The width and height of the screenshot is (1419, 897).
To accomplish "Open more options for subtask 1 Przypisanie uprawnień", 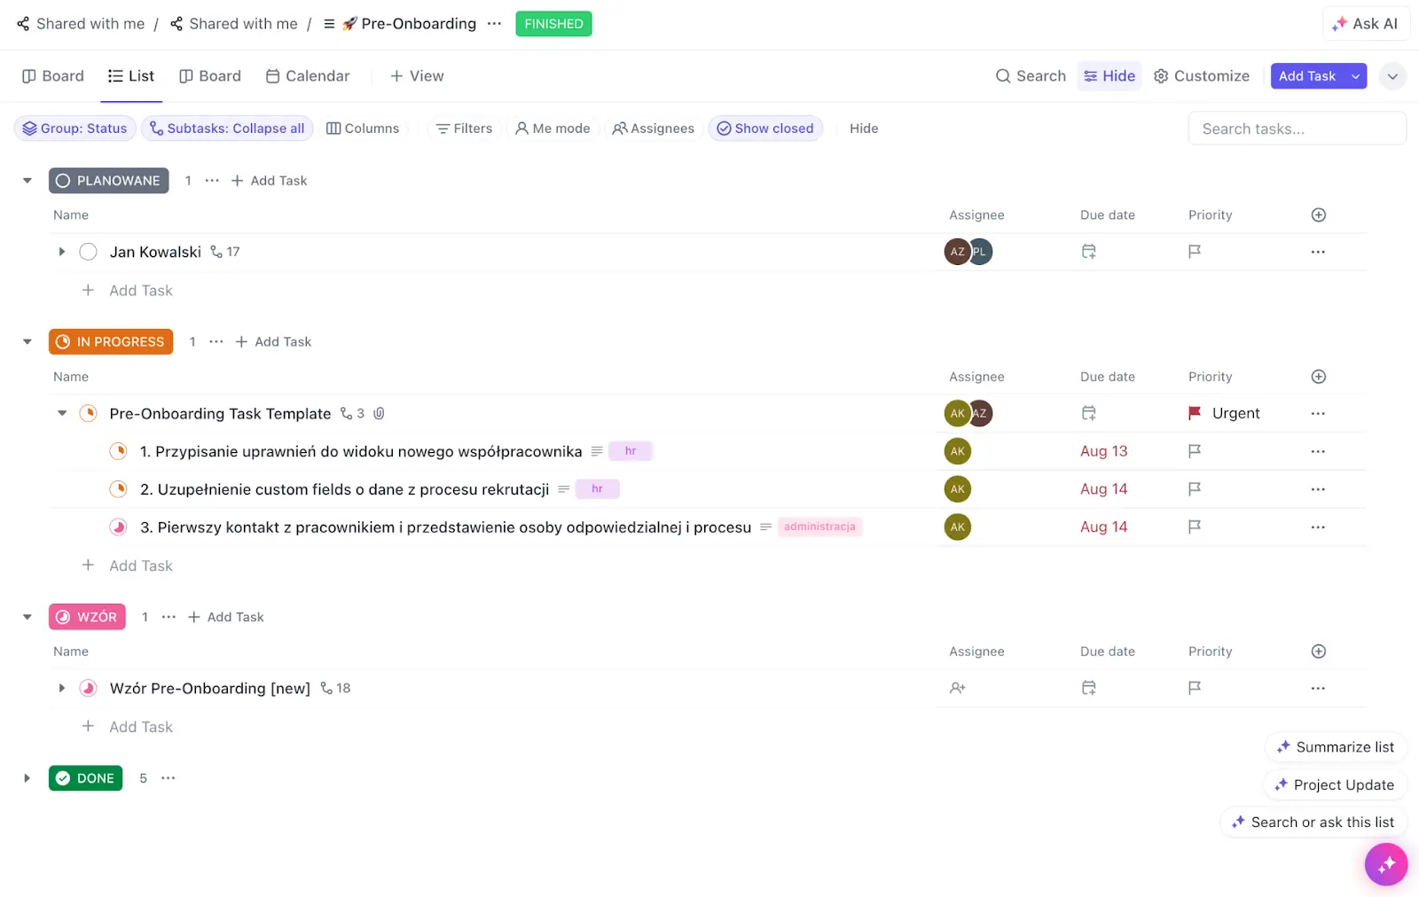I will [1318, 451].
